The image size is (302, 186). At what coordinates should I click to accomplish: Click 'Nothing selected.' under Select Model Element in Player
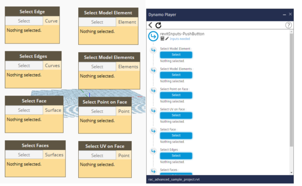[172, 61]
